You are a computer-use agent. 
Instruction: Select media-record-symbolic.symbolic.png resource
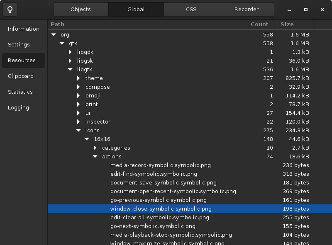coord(160,165)
